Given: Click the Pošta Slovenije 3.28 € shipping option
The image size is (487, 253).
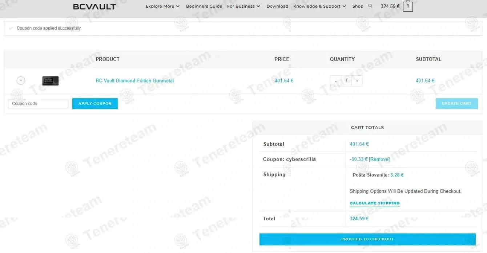Looking at the screenshot, I should click(378, 175).
